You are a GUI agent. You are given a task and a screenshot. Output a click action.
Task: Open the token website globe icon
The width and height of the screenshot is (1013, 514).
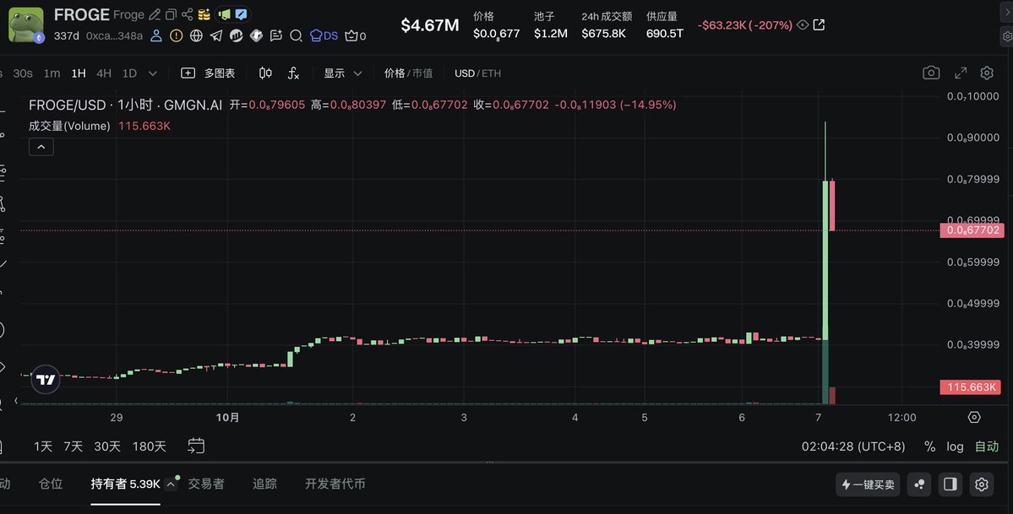(x=196, y=35)
